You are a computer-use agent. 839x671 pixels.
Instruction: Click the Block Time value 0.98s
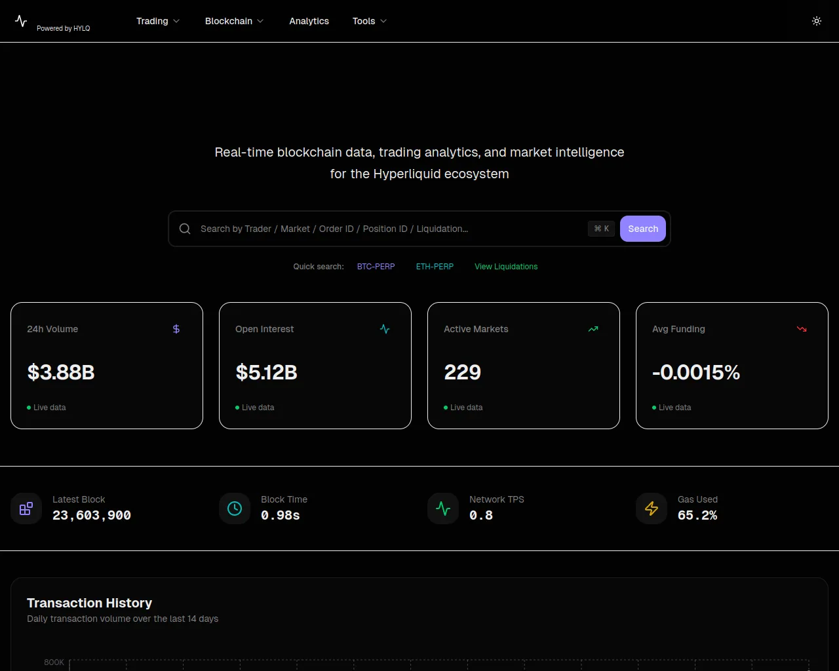(x=281, y=516)
